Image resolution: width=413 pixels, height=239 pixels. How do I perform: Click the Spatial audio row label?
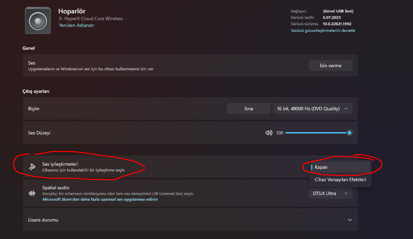click(x=56, y=188)
